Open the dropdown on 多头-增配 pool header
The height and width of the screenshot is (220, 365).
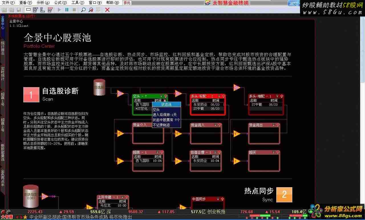[277, 96]
